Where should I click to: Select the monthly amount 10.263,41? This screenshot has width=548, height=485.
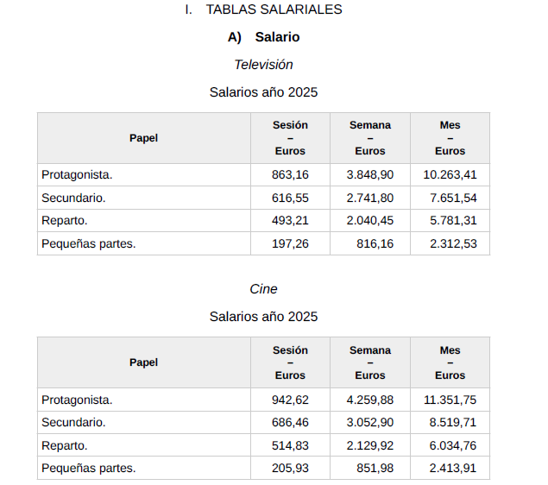pos(450,175)
